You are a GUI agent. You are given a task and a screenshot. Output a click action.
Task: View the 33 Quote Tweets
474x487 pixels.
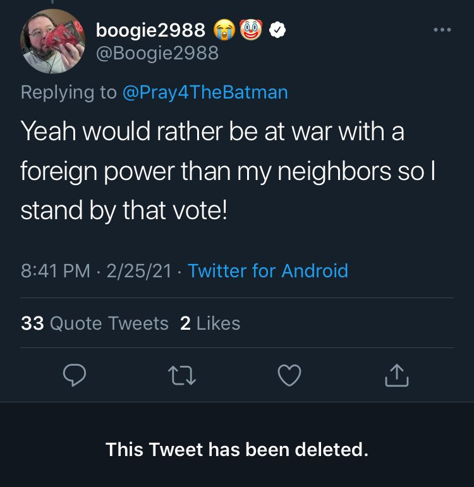95,323
